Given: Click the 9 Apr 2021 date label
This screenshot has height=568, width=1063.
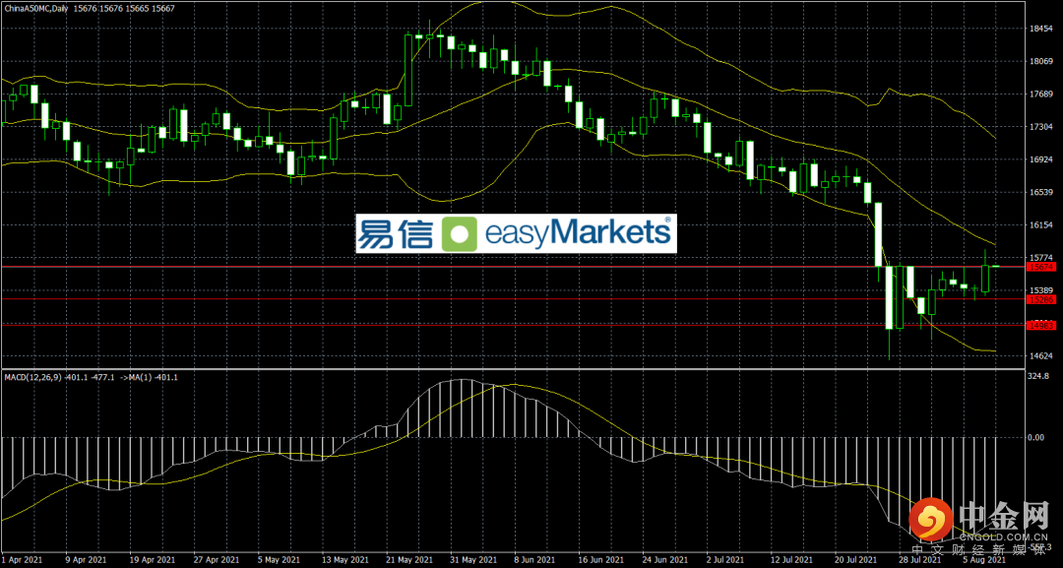Looking at the screenshot, I should (x=87, y=560).
